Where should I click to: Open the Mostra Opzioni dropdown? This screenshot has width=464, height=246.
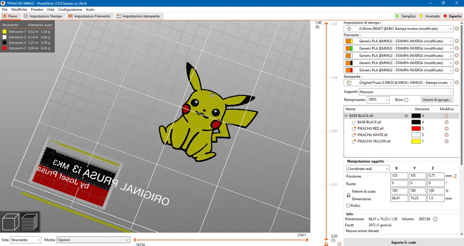point(94,240)
